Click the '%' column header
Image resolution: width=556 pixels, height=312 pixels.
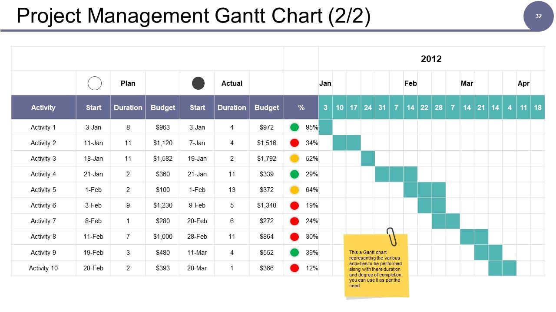[x=301, y=107]
